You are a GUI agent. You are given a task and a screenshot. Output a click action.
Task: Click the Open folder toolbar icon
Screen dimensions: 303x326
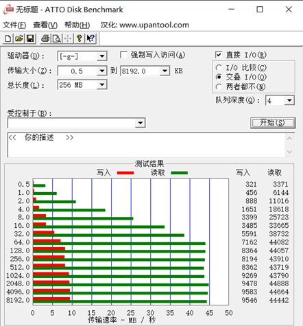19,38
